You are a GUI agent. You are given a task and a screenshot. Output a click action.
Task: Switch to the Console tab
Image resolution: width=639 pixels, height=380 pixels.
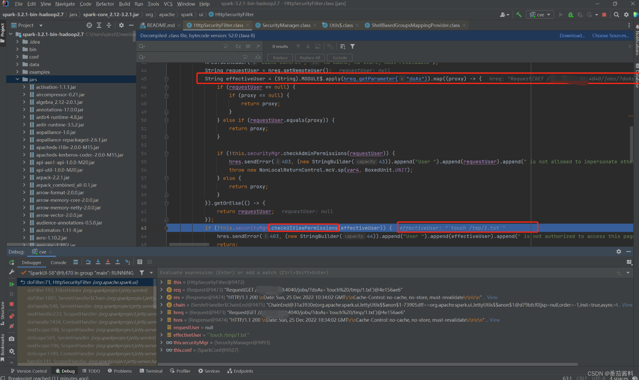58,262
